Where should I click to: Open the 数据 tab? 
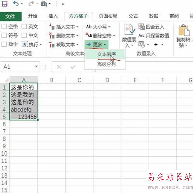[153, 16]
